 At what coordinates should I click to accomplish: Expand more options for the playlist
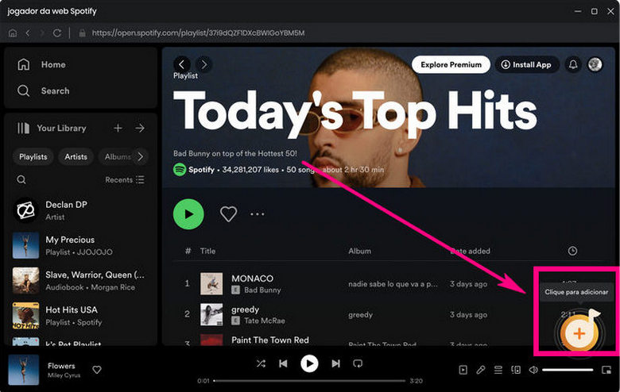(257, 213)
